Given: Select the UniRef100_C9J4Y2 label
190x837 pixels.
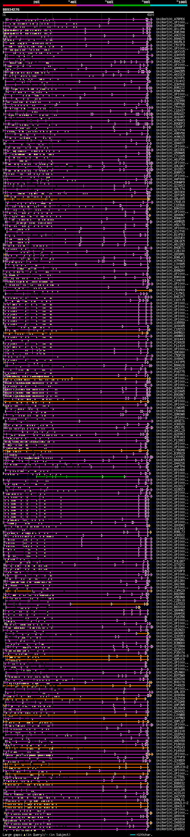Looking at the screenshot, I should point(170,81).
